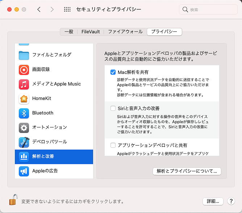Screen dimensions: 242x213
Task: Click the magnifier icon in search field
Action: click(x=185, y=9)
